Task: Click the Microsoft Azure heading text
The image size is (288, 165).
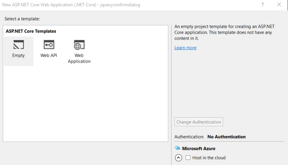Action: 199,148
